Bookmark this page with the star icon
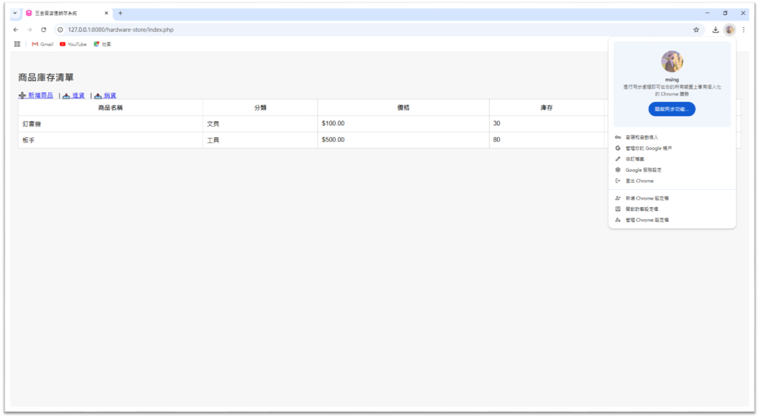This screenshot has width=760, height=418. 696,29
